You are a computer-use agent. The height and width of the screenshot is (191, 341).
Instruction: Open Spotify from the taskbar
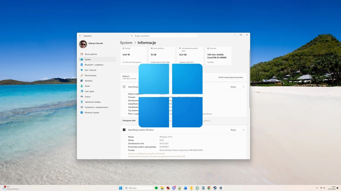pyautogui.click(x=156, y=188)
